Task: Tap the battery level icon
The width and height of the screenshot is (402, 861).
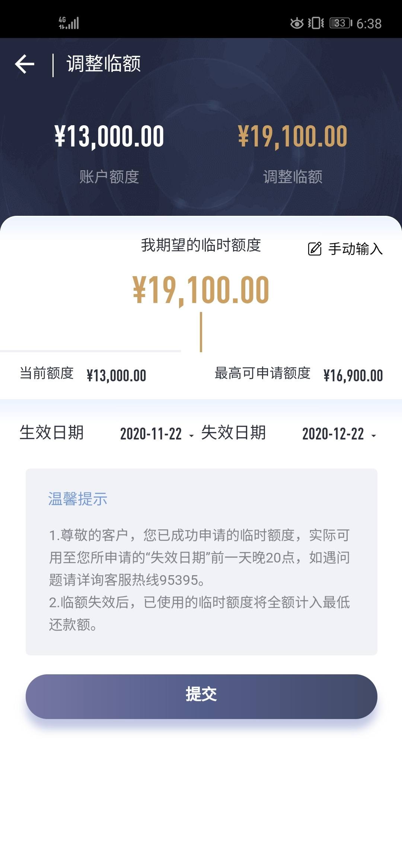Action: pyautogui.click(x=341, y=23)
